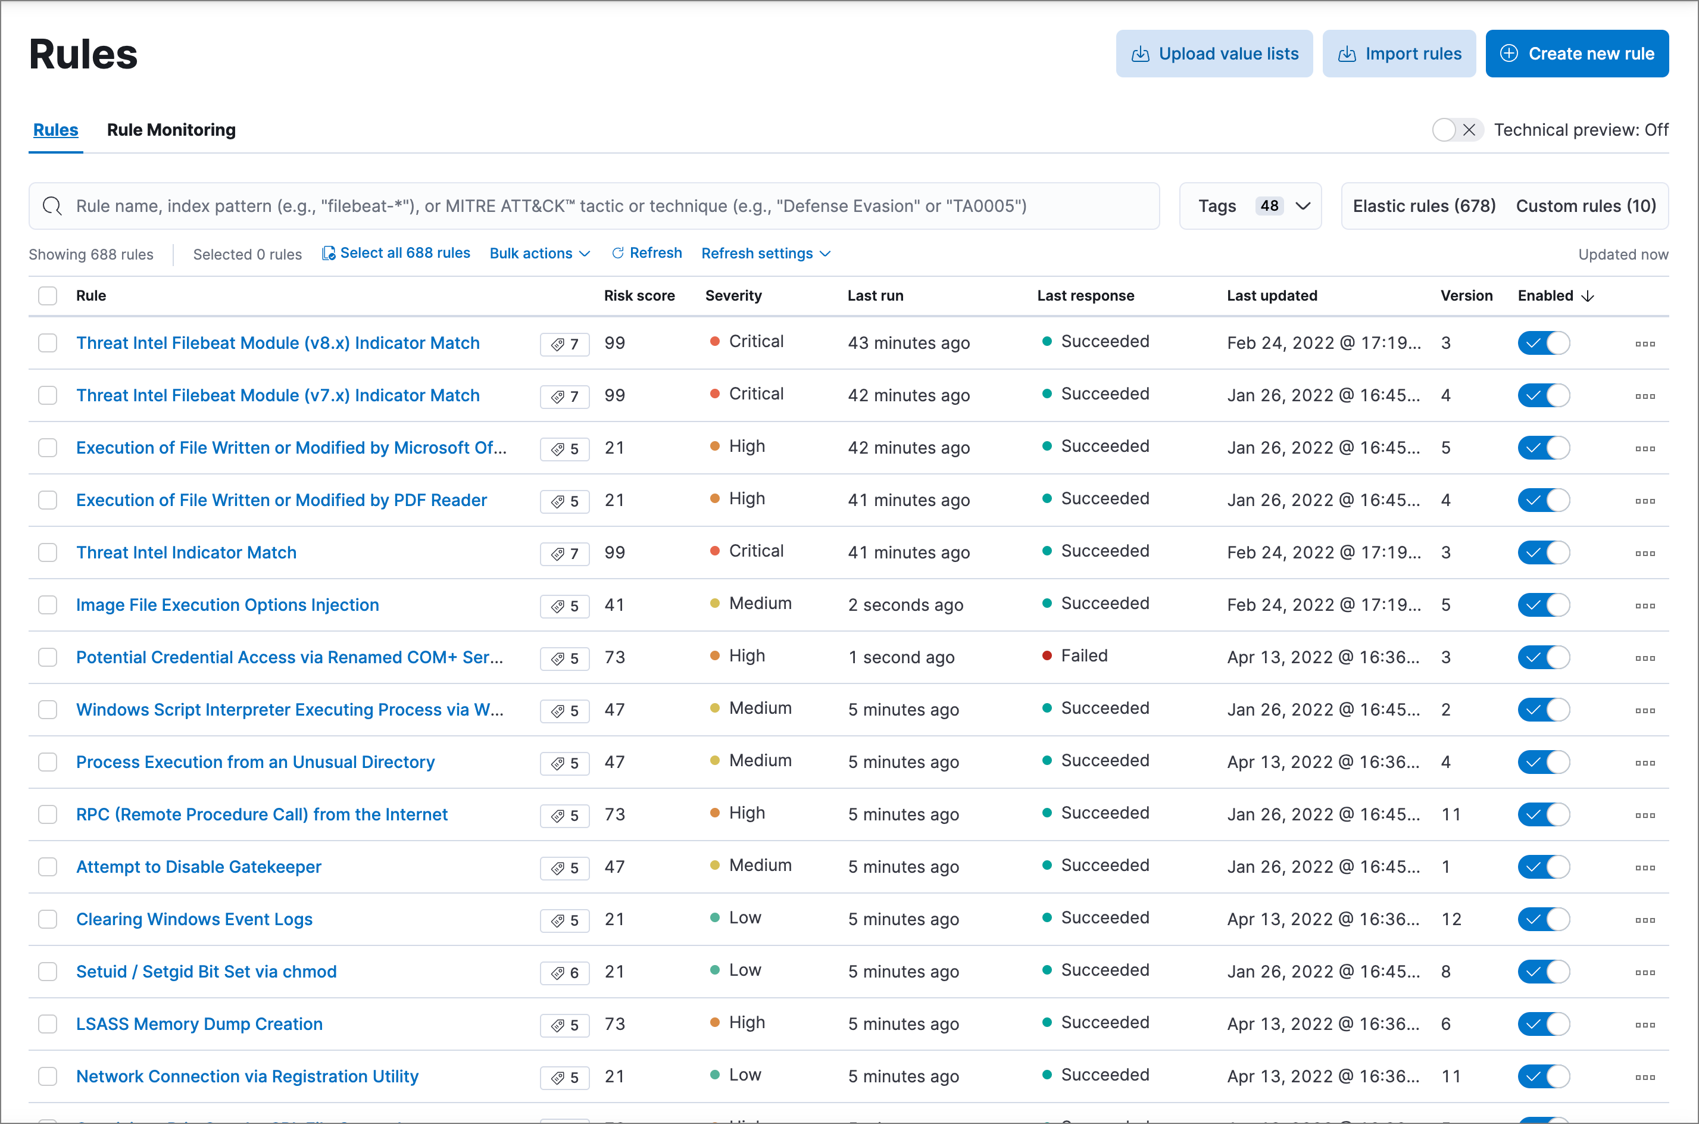
Task: Open actions menu for Clearing Windows Event Logs
Action: coord(1645,920)
